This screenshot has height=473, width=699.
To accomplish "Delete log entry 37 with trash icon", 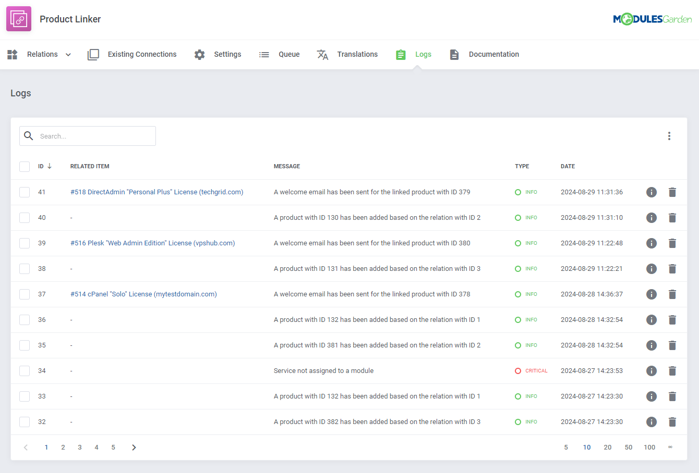I will point(672,294).
